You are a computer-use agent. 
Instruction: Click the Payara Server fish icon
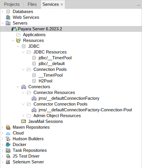(x=14, y=29)
